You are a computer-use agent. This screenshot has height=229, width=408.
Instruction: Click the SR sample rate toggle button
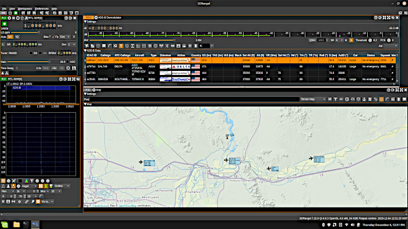(x=9, y=44)
